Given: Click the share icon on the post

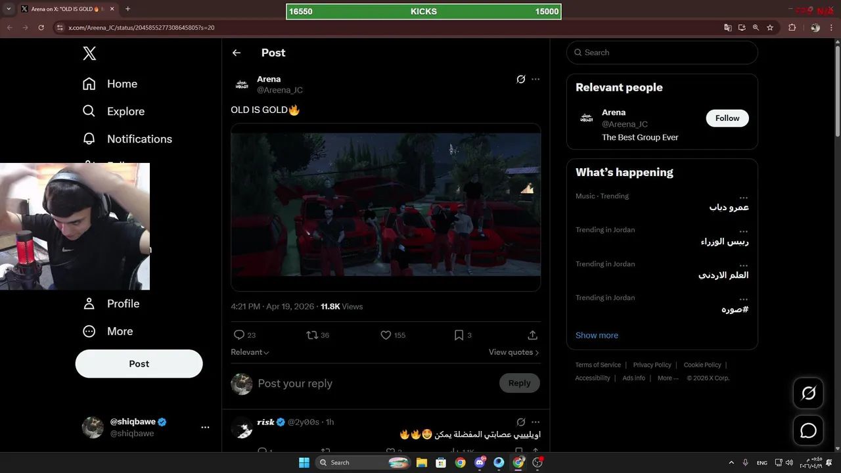Looking at the screenshot, I should coord(533,335).
